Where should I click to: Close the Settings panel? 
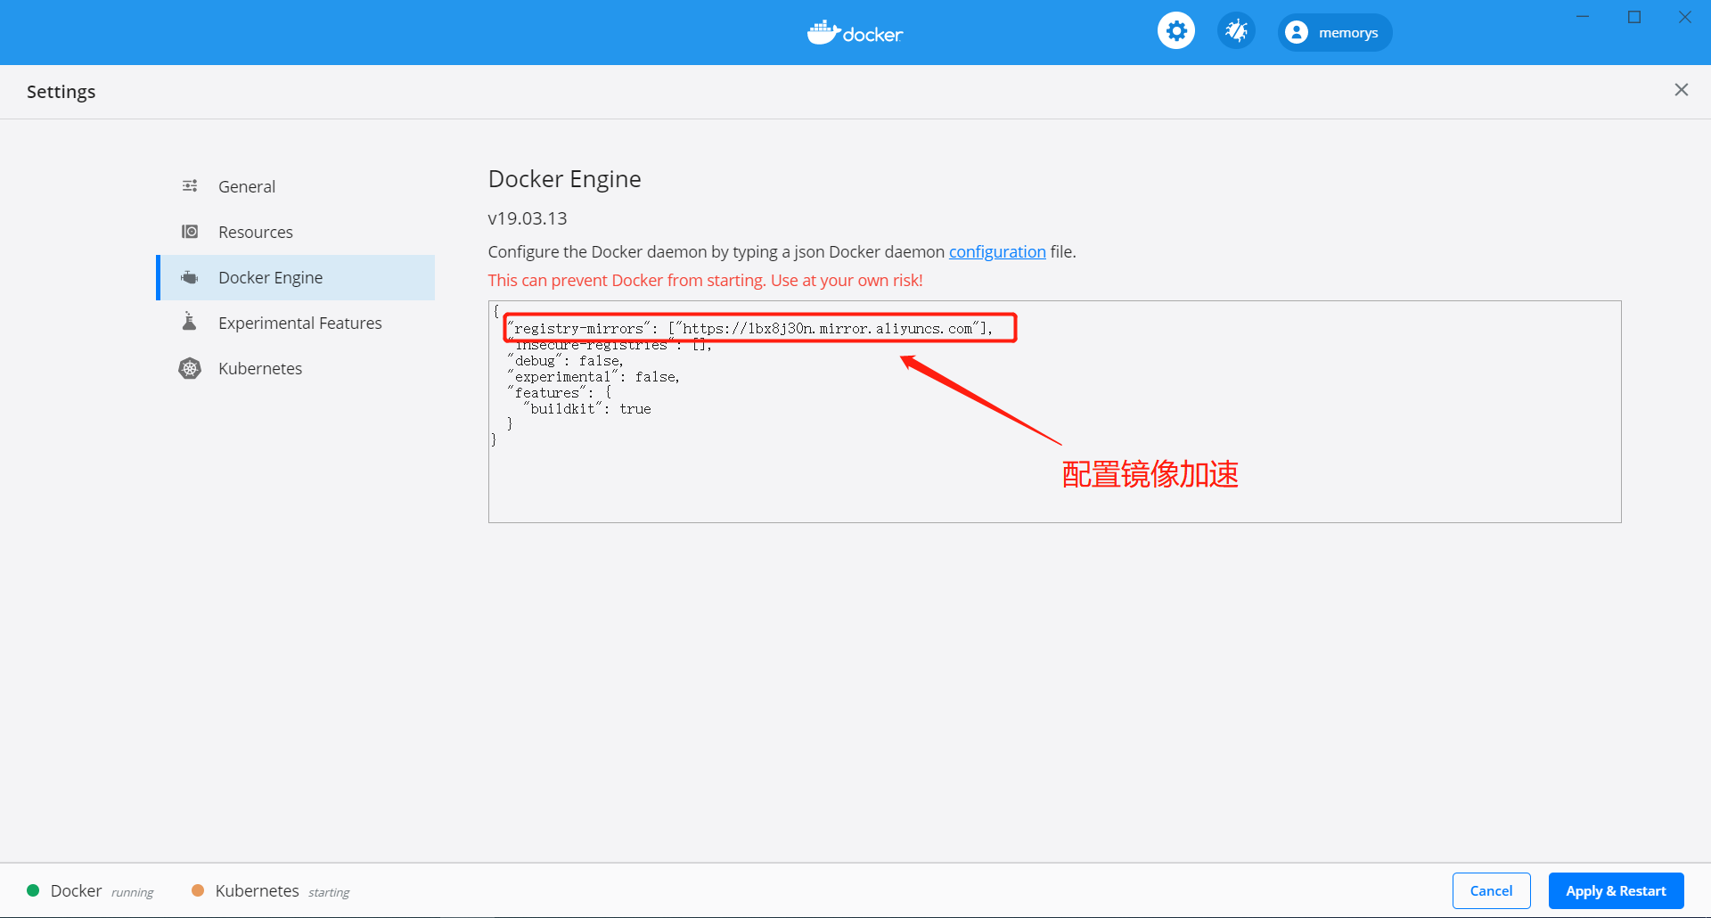pyautogui.click(x=1681, y=90)
